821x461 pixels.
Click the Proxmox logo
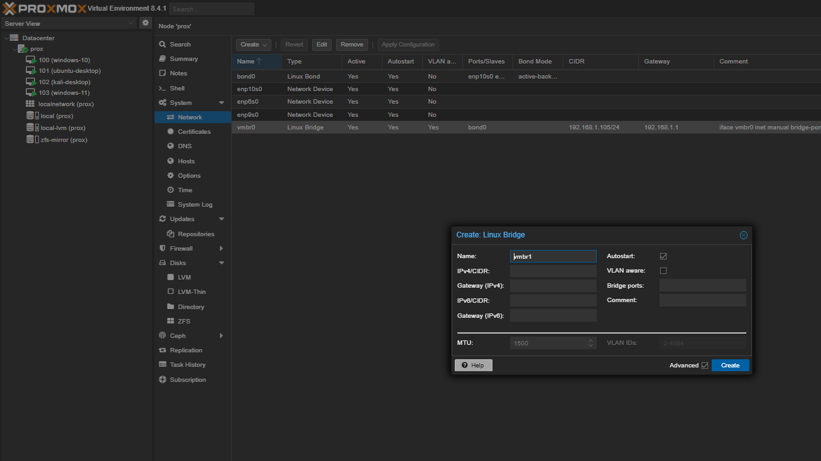(x=44, y=9)
